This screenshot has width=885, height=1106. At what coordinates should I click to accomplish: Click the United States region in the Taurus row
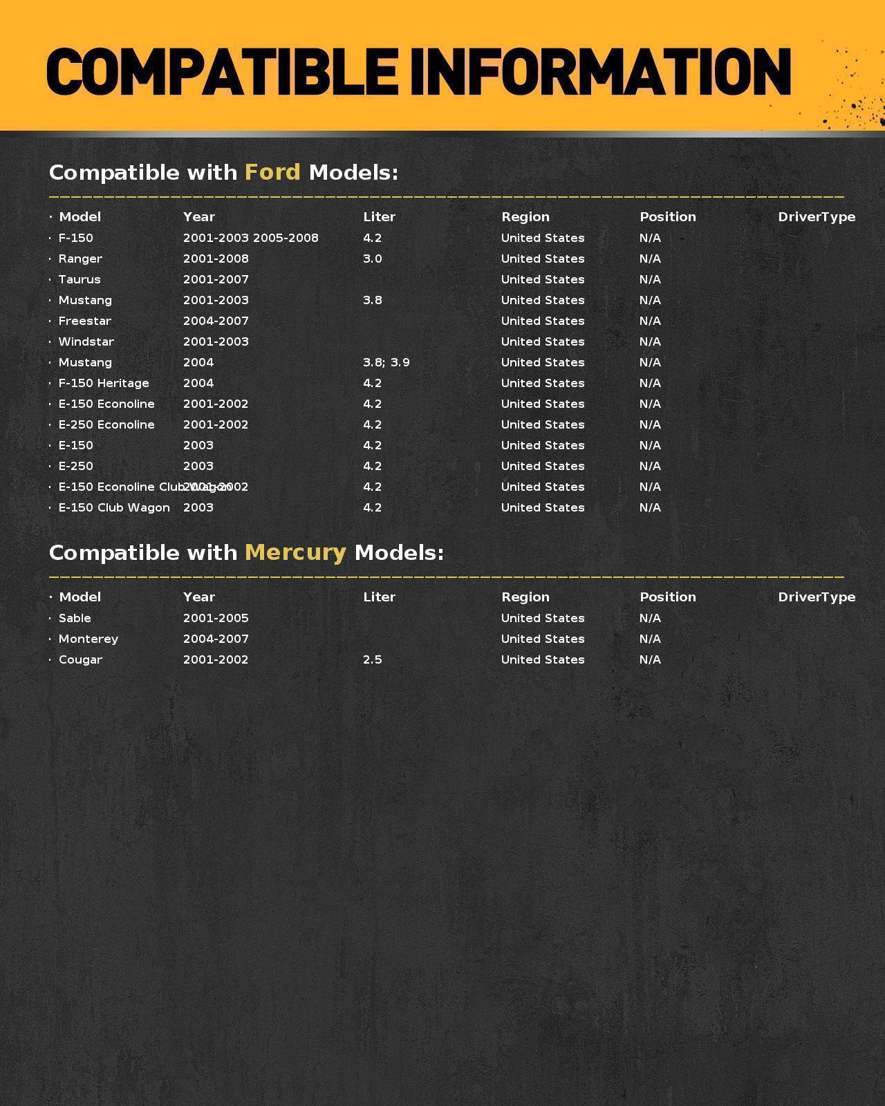tap(543, 279)
